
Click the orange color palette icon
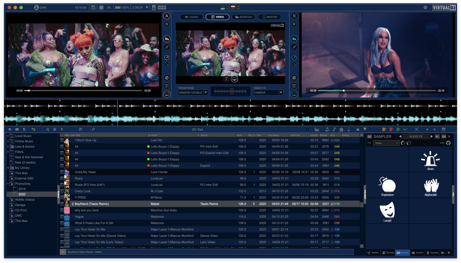(x=384, y=130)
